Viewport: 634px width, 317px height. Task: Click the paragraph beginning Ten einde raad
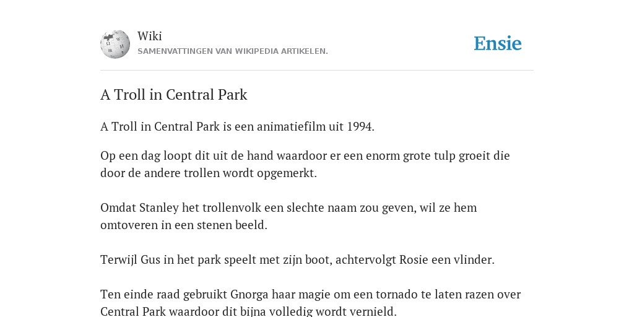pyautogui.click(x=310, y=302)
